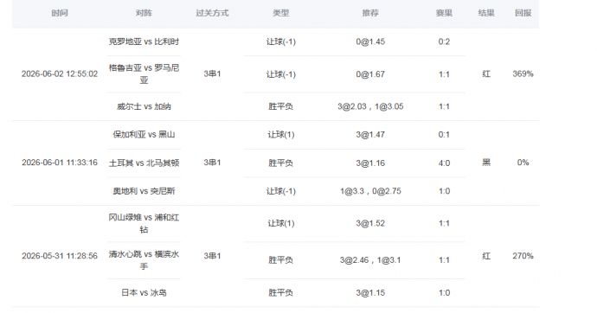Image resolution: width=597 pixels, height=313 pixels.
Task: Click match 格鲁吉亚 vs 罗马尼亚
Action: coord(144,73)
